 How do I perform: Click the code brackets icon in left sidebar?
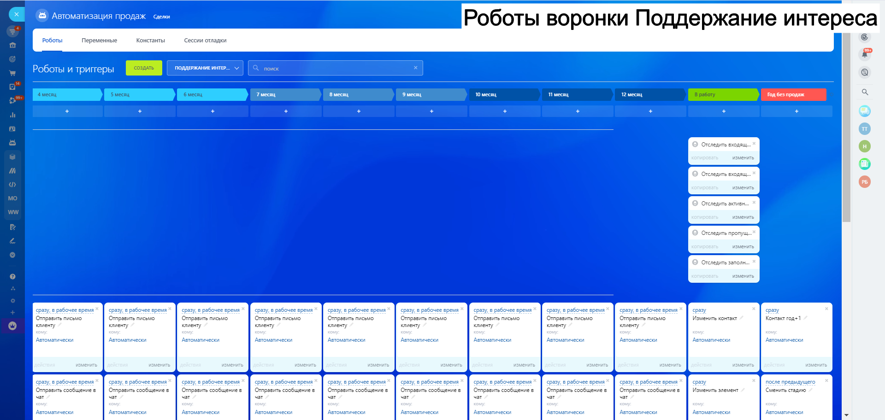click(x=12, y=184)
